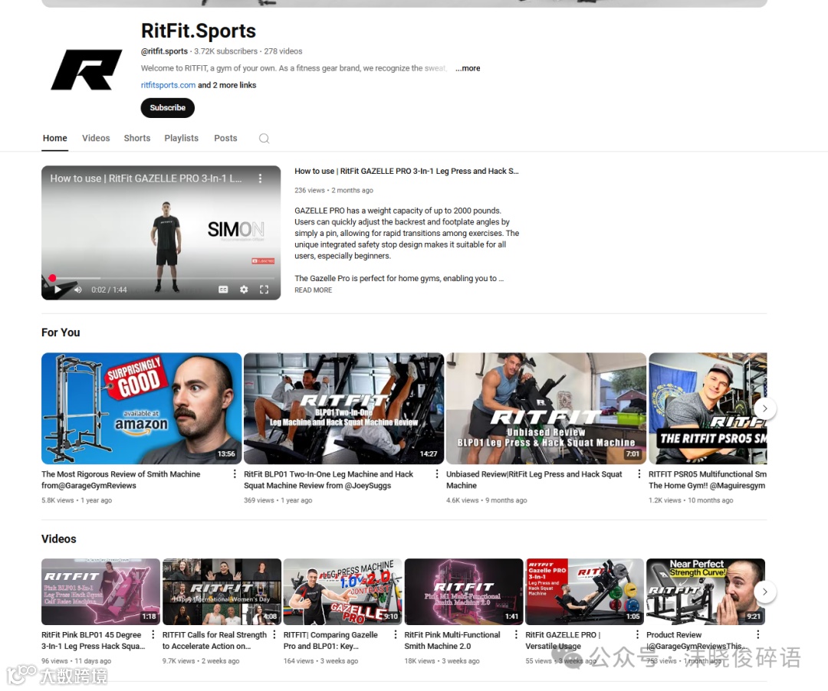This screenshot has width=828, height=691.
Task: Open options for BLP01 Two-In-One video
Action: coord(437,474)
